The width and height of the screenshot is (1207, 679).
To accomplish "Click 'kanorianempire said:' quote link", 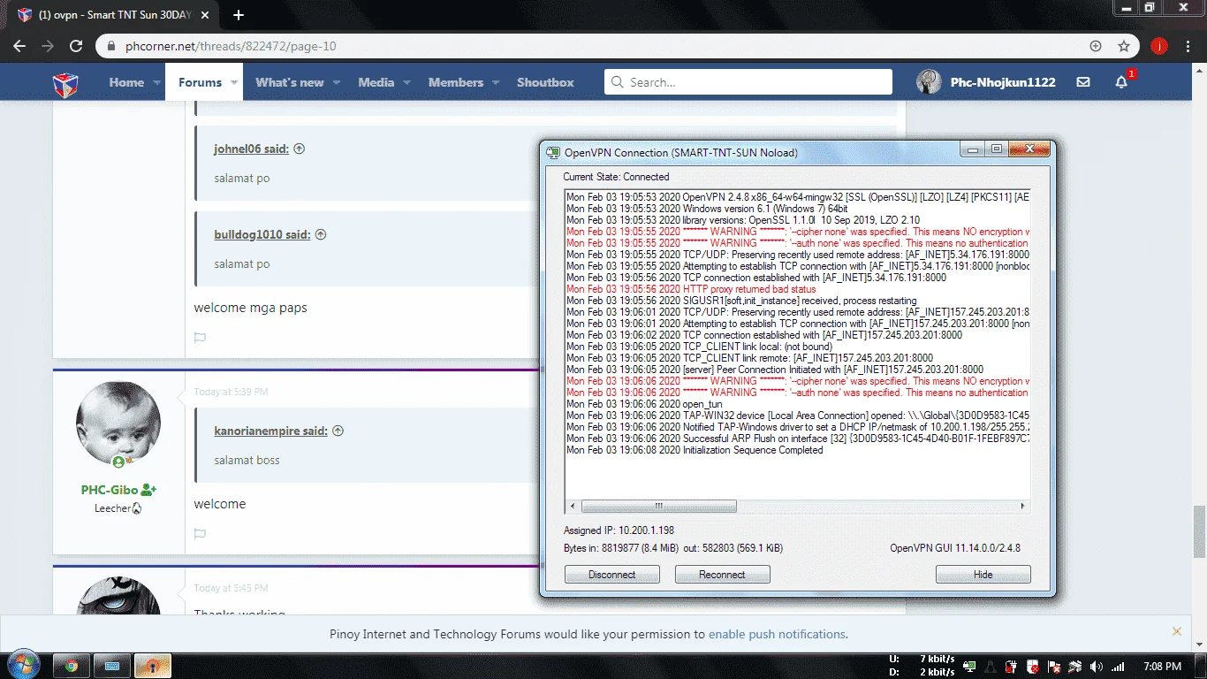I will point(270,431).
